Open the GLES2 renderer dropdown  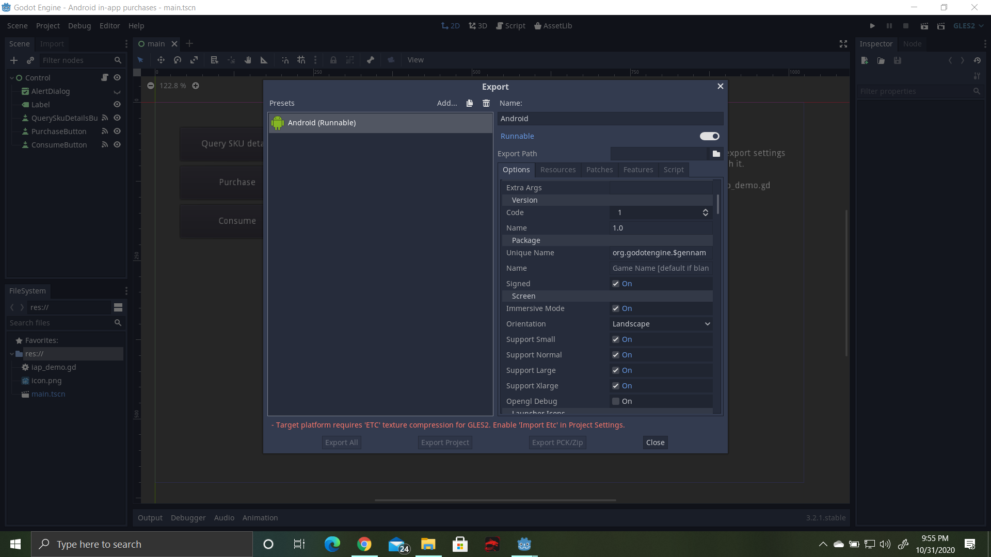pos(968,26)
